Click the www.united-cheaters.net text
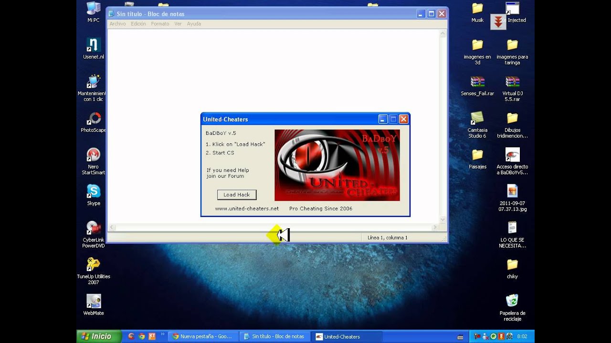This screenshot has width=611, height=343. click(x=247, y=209)
